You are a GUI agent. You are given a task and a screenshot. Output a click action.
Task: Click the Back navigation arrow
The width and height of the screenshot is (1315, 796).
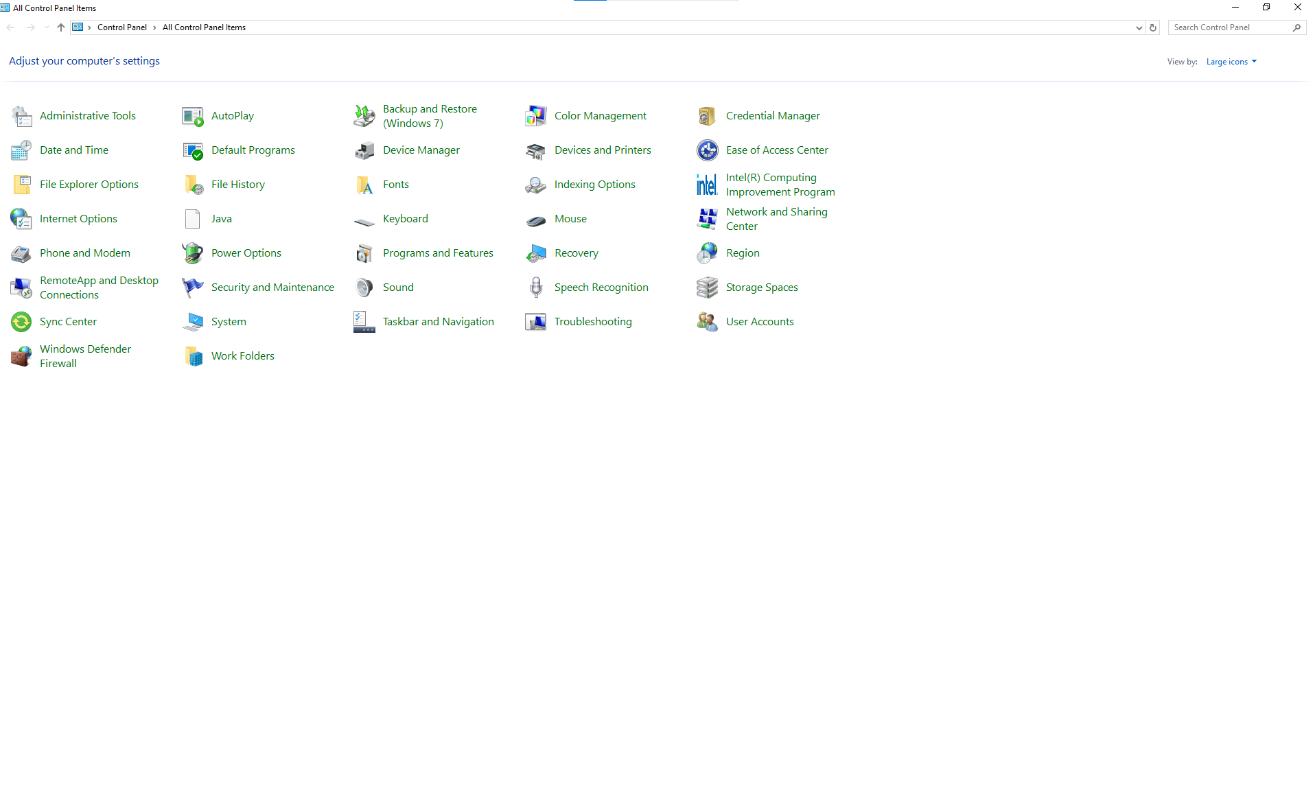tap(11, 27)
